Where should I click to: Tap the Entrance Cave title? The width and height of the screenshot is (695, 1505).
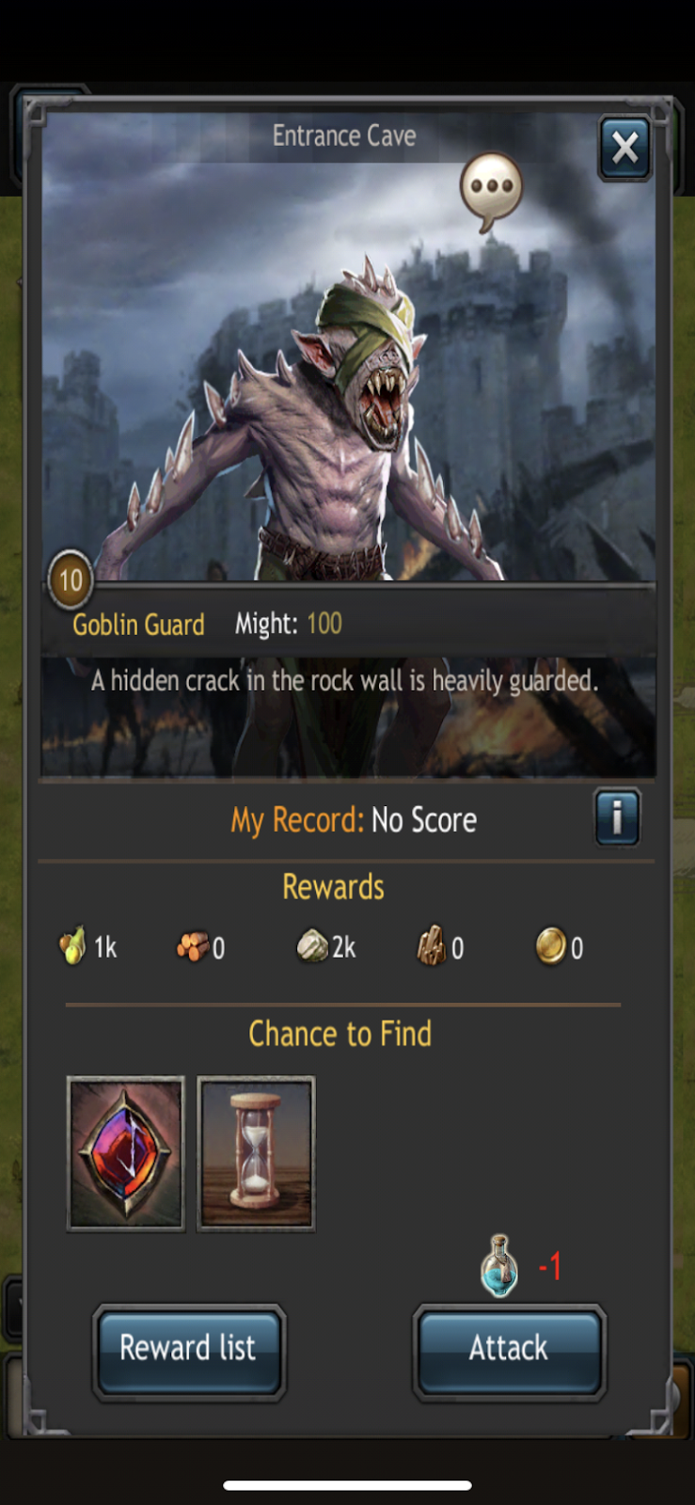coord(344,136)
